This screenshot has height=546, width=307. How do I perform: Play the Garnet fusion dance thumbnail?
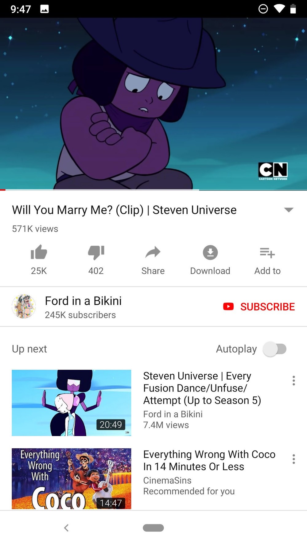71,403
